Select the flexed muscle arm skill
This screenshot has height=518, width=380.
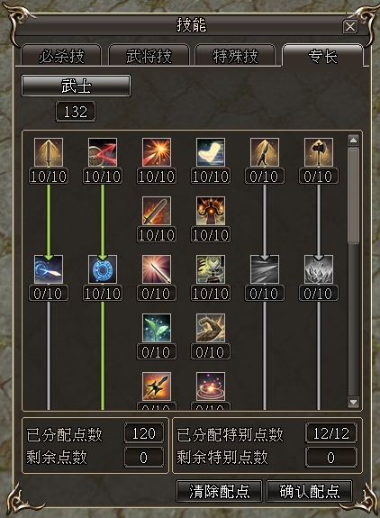211,328
